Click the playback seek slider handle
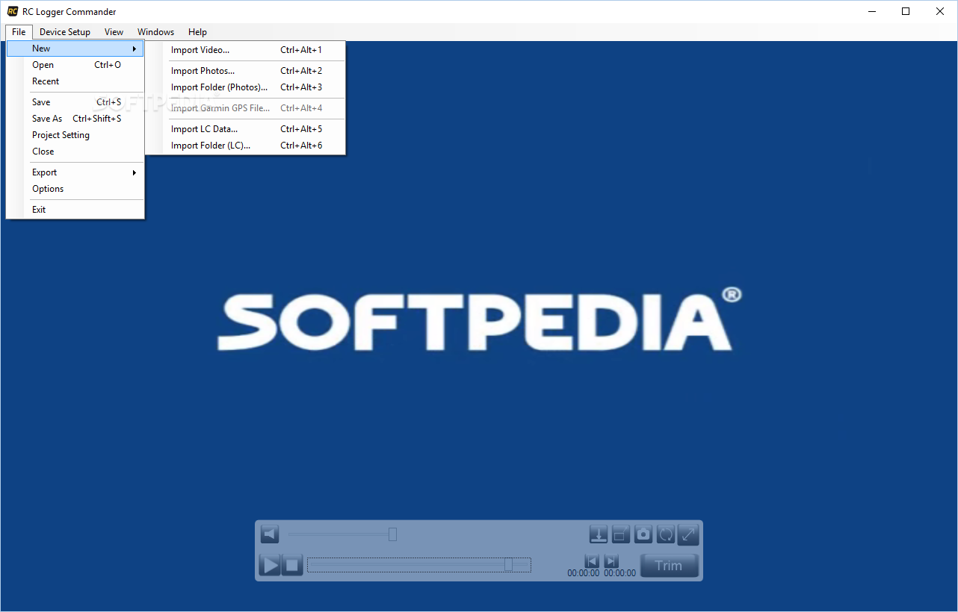The height and width of the screenshot is (612, 958). [508, 564]
